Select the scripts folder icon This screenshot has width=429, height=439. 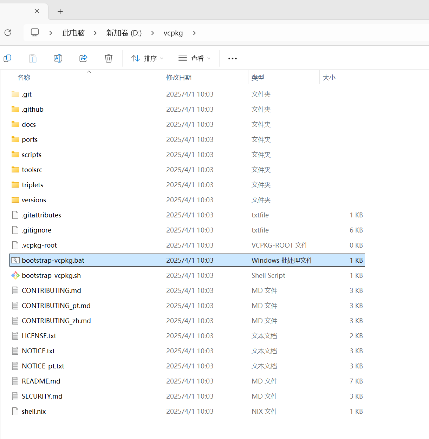click(x=15, y=154)
